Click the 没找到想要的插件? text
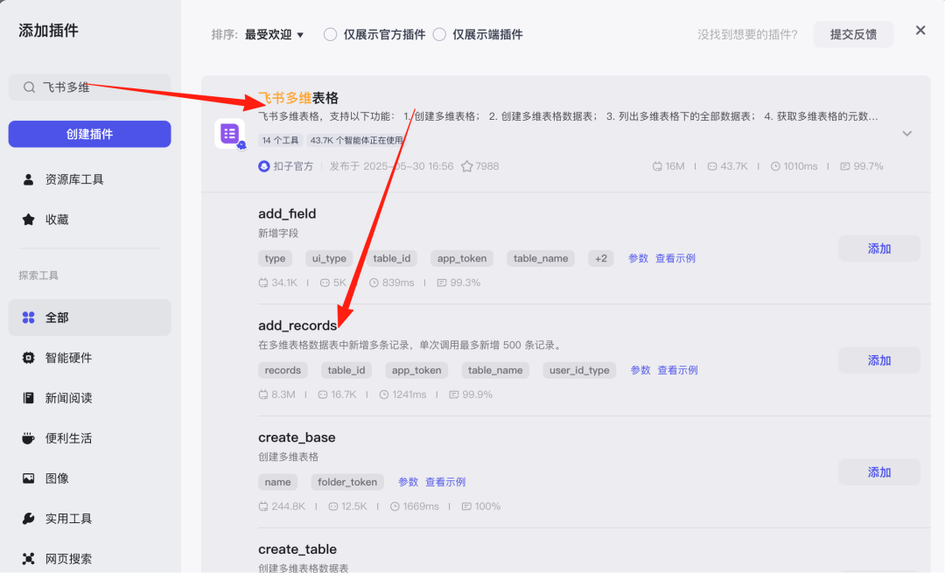The image size is (945, 573). pos(747,34)
